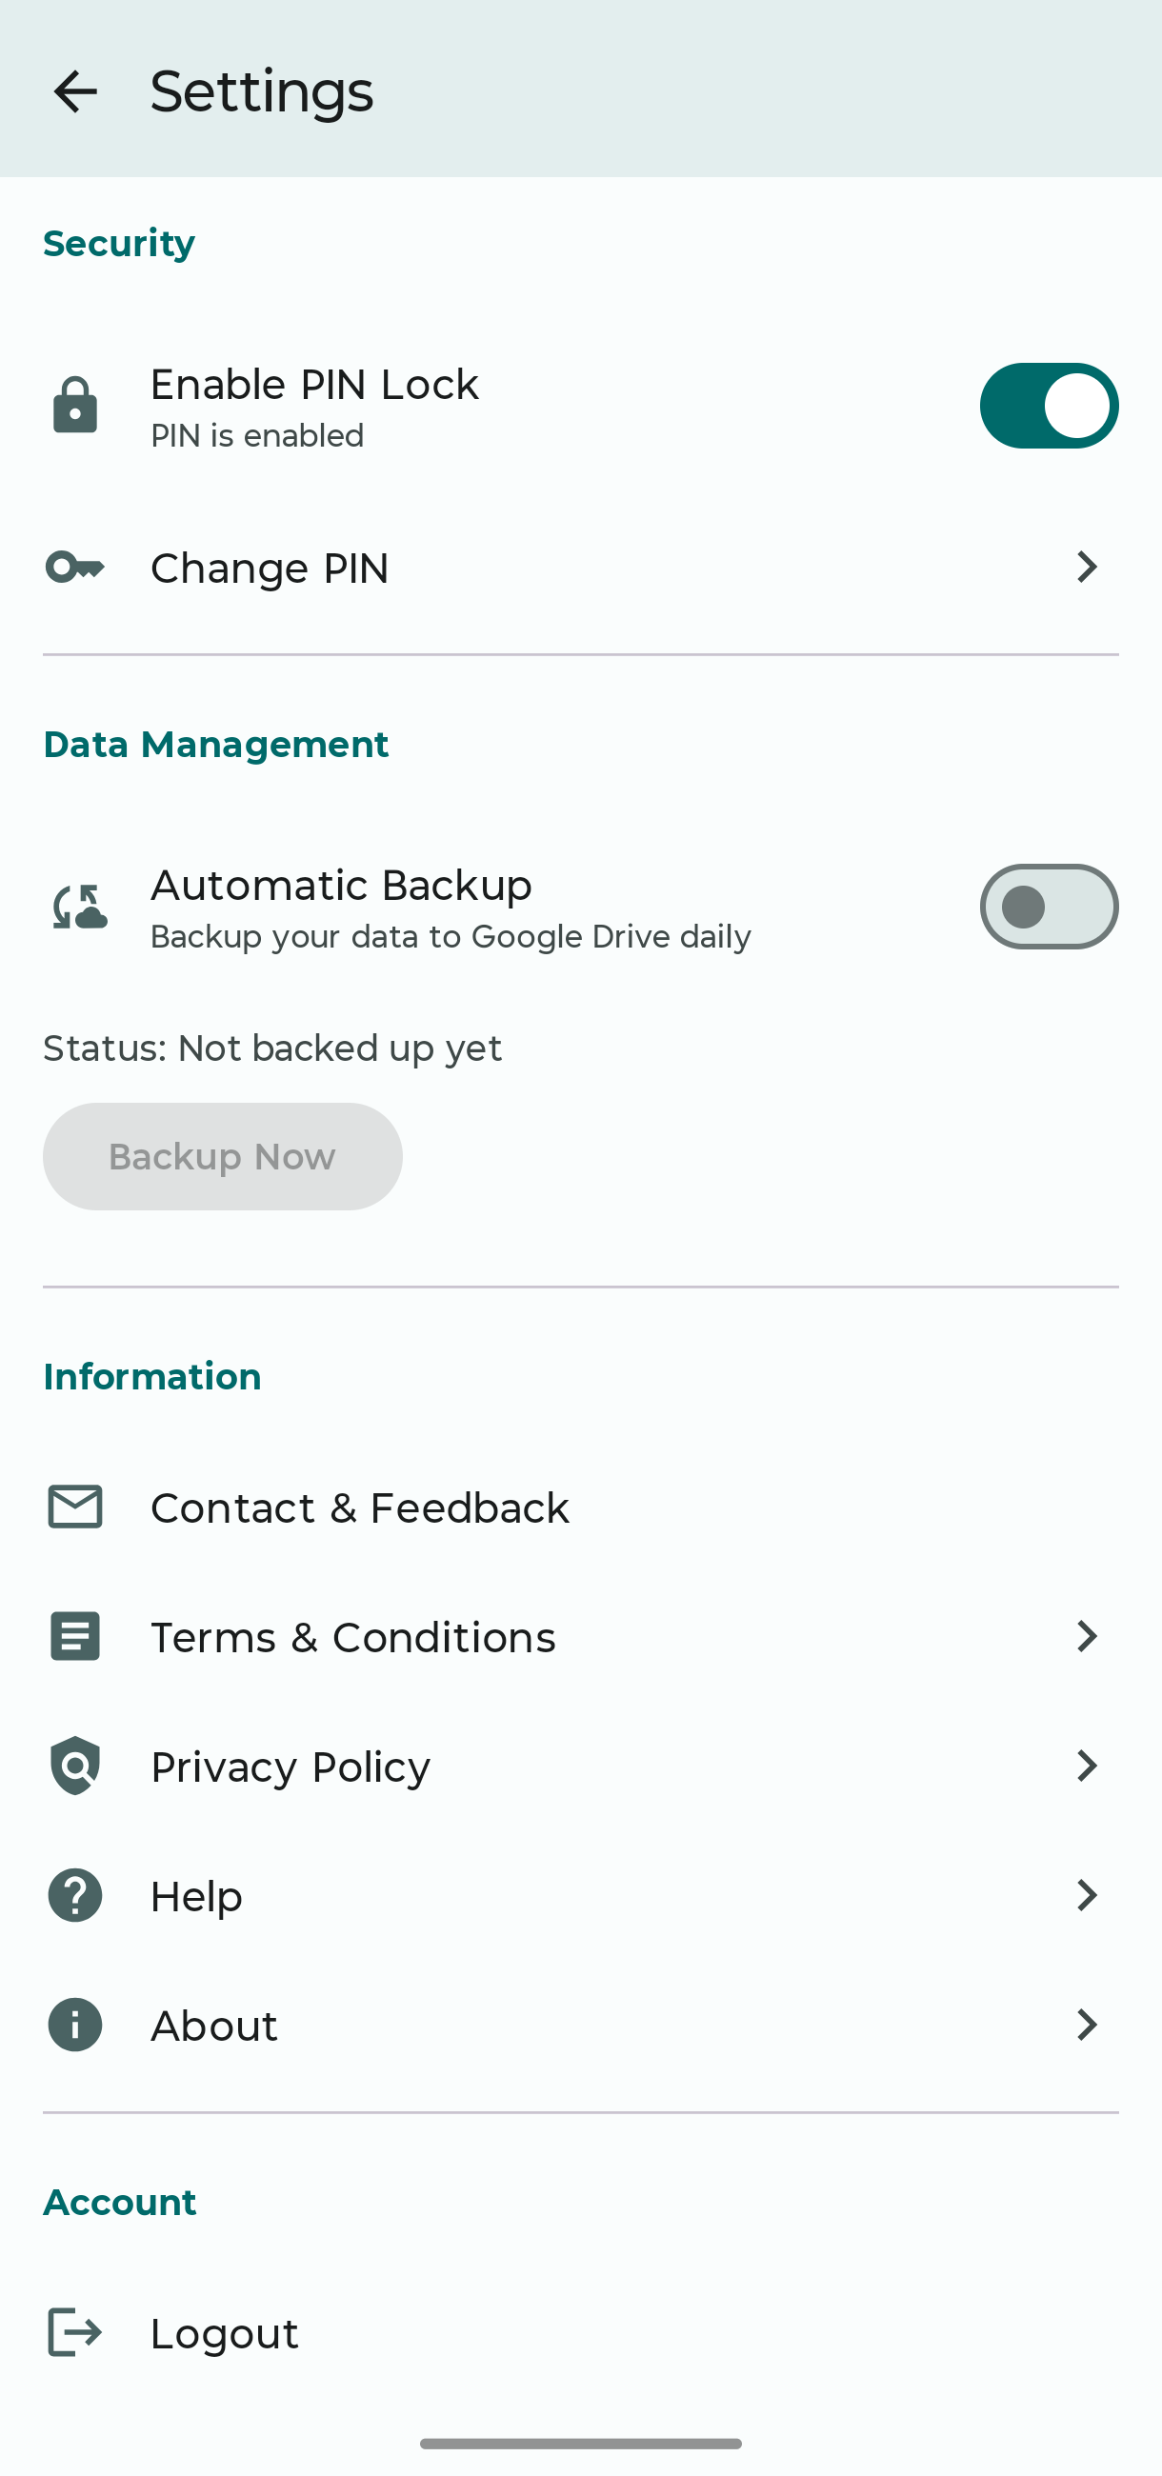Disable the Enable PIN Lock toggle

tap(1049, 405)
